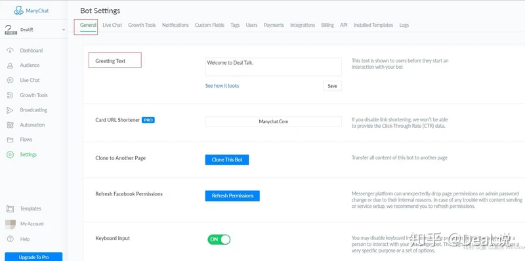Image resolution: width=525 pixels, height=261 pixels.
Task: Open the Flows folder icon
Action: point(10,140)
